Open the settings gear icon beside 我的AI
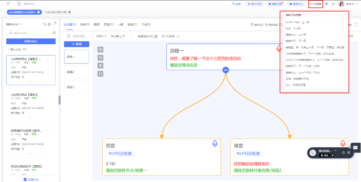Image resolution: width=361 pixels, height=182 pixels. click(49, 24)
